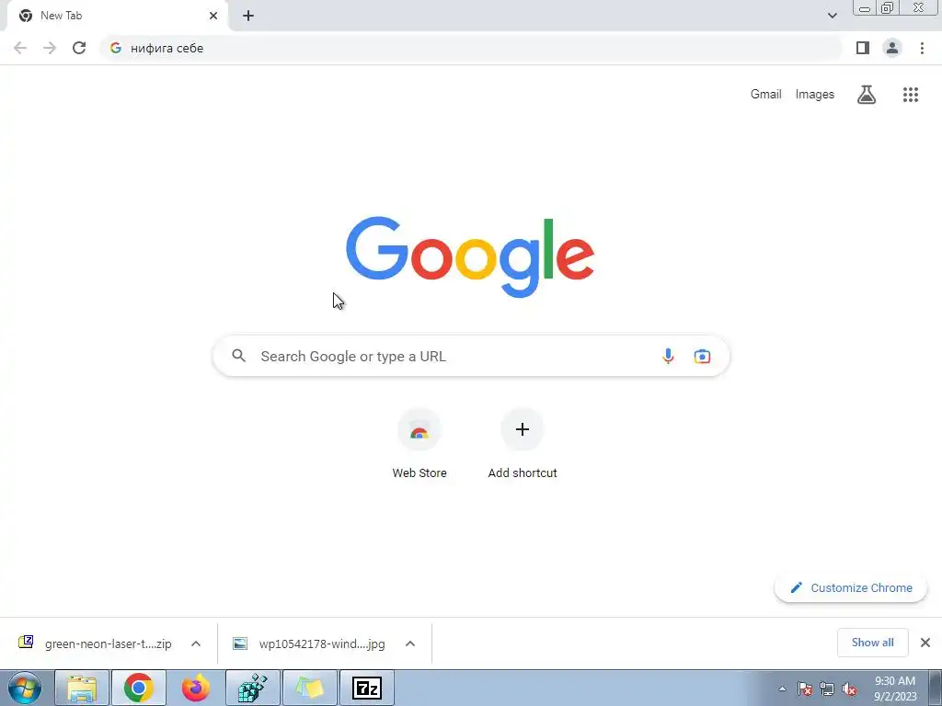Open the Search Labs flask icon
This screenshot has width=942, height=706.
(x=867, y=95)
